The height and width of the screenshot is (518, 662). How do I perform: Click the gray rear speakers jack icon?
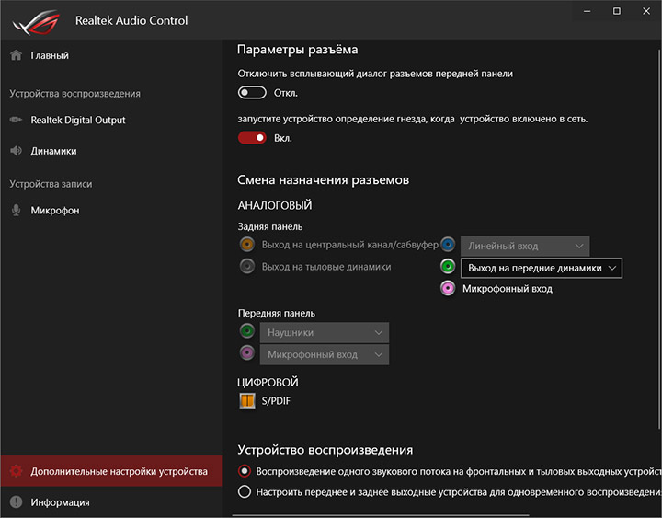pos(246,267)
